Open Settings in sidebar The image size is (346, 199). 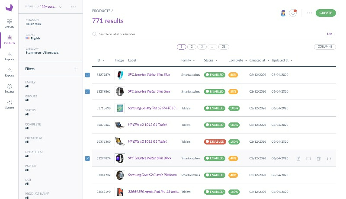coord(10,89)
